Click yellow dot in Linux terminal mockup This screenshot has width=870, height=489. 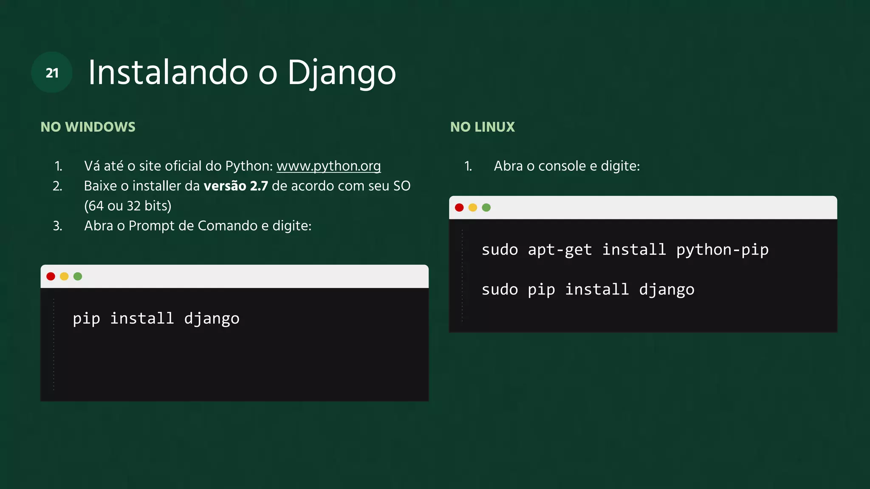(x=473, y=208)
